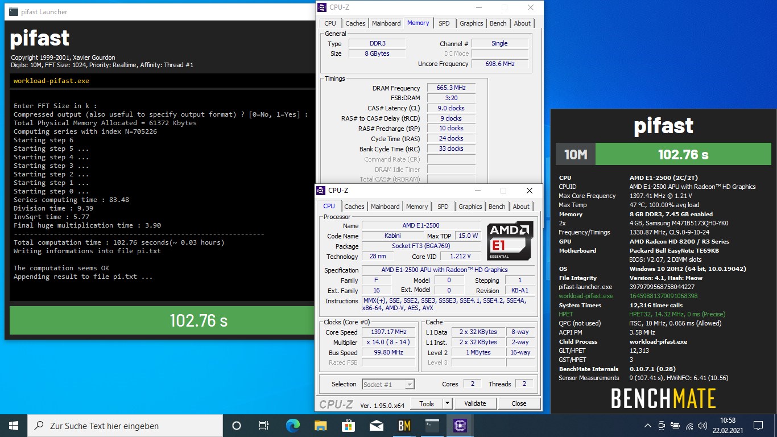This screenshot has width=777, height=437.
Task: Switch to BenchMate via BM taskbar icon
Action: [x=404, y=425]
